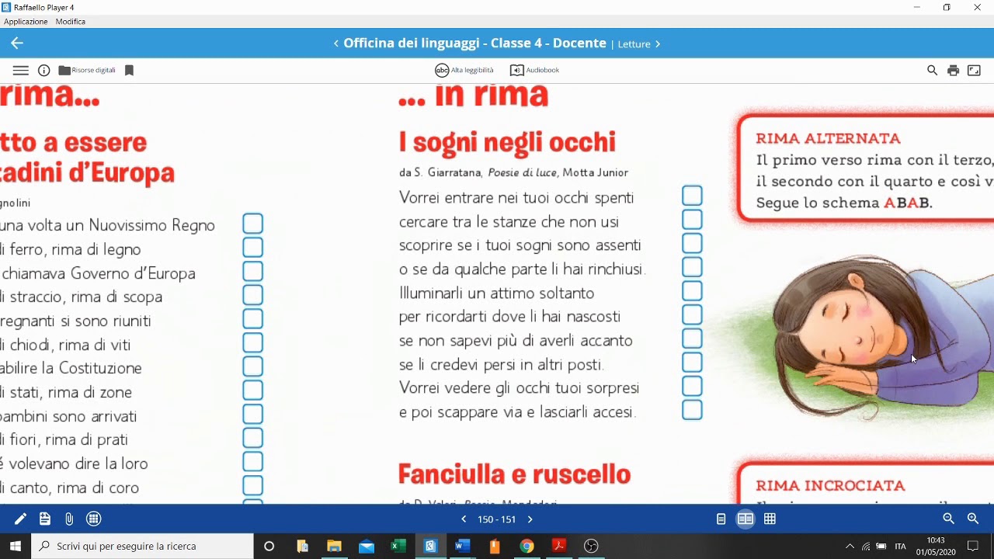This screenshot has width=994, height=559.
Task: Open the attachments paperclip tool
Action: coord(69,519)
